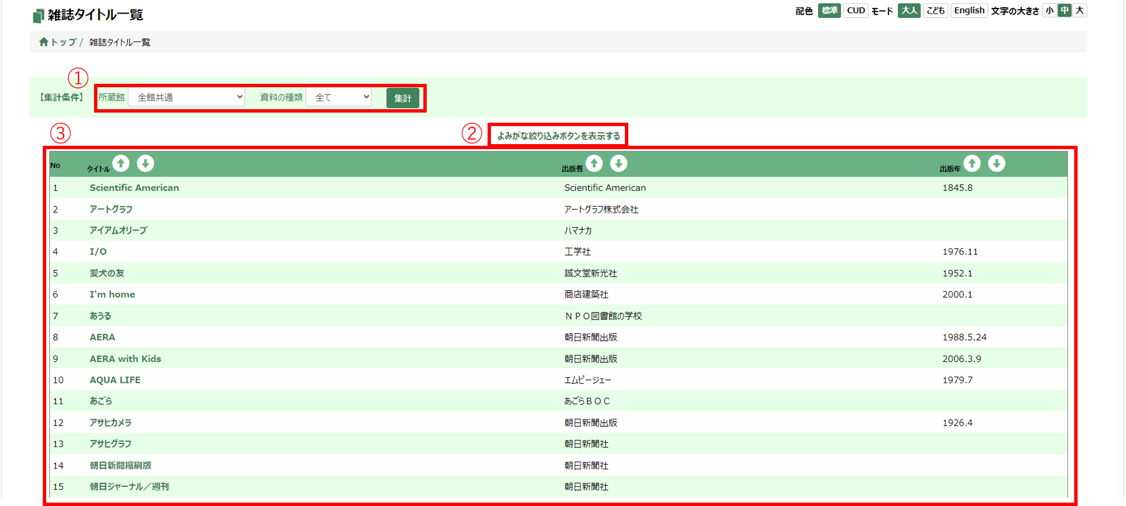Open the AERA with Kids entry
The image size is (1126, 506).
click(x=125, y=359)
